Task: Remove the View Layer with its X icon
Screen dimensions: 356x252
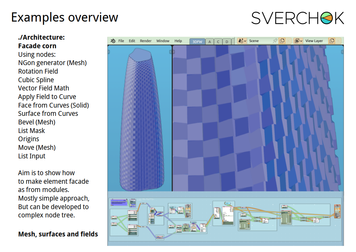Action: (338, 41)
